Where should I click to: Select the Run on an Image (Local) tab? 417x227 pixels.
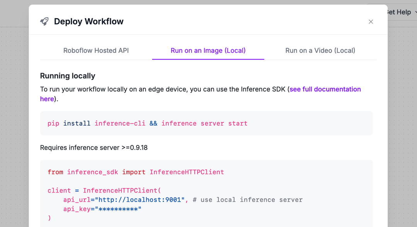tap(208, 50)
